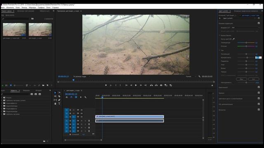Toggle timeline Snap magnet icon
Image resolution: width=264 pixels, height=148 pixels.
pos(71,97)
